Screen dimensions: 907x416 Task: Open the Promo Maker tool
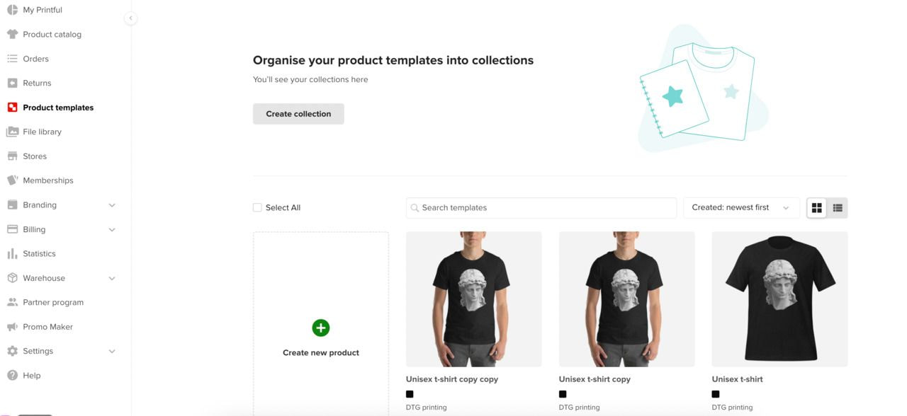[x=47, y=326]
